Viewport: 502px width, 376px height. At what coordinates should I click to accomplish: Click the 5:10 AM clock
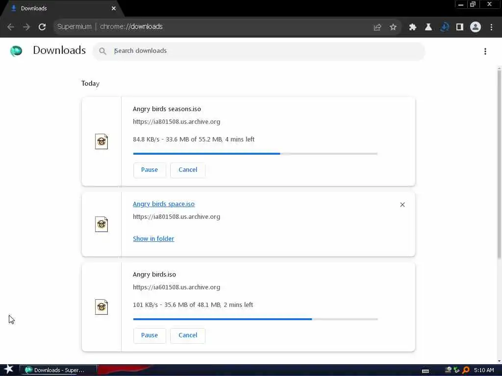[484, 370]
